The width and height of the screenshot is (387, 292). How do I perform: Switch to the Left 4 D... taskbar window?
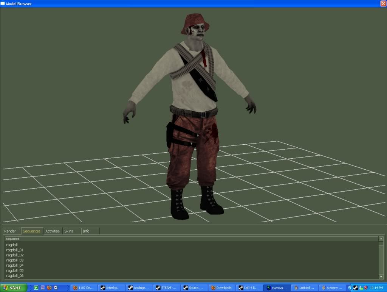[249, 288]
